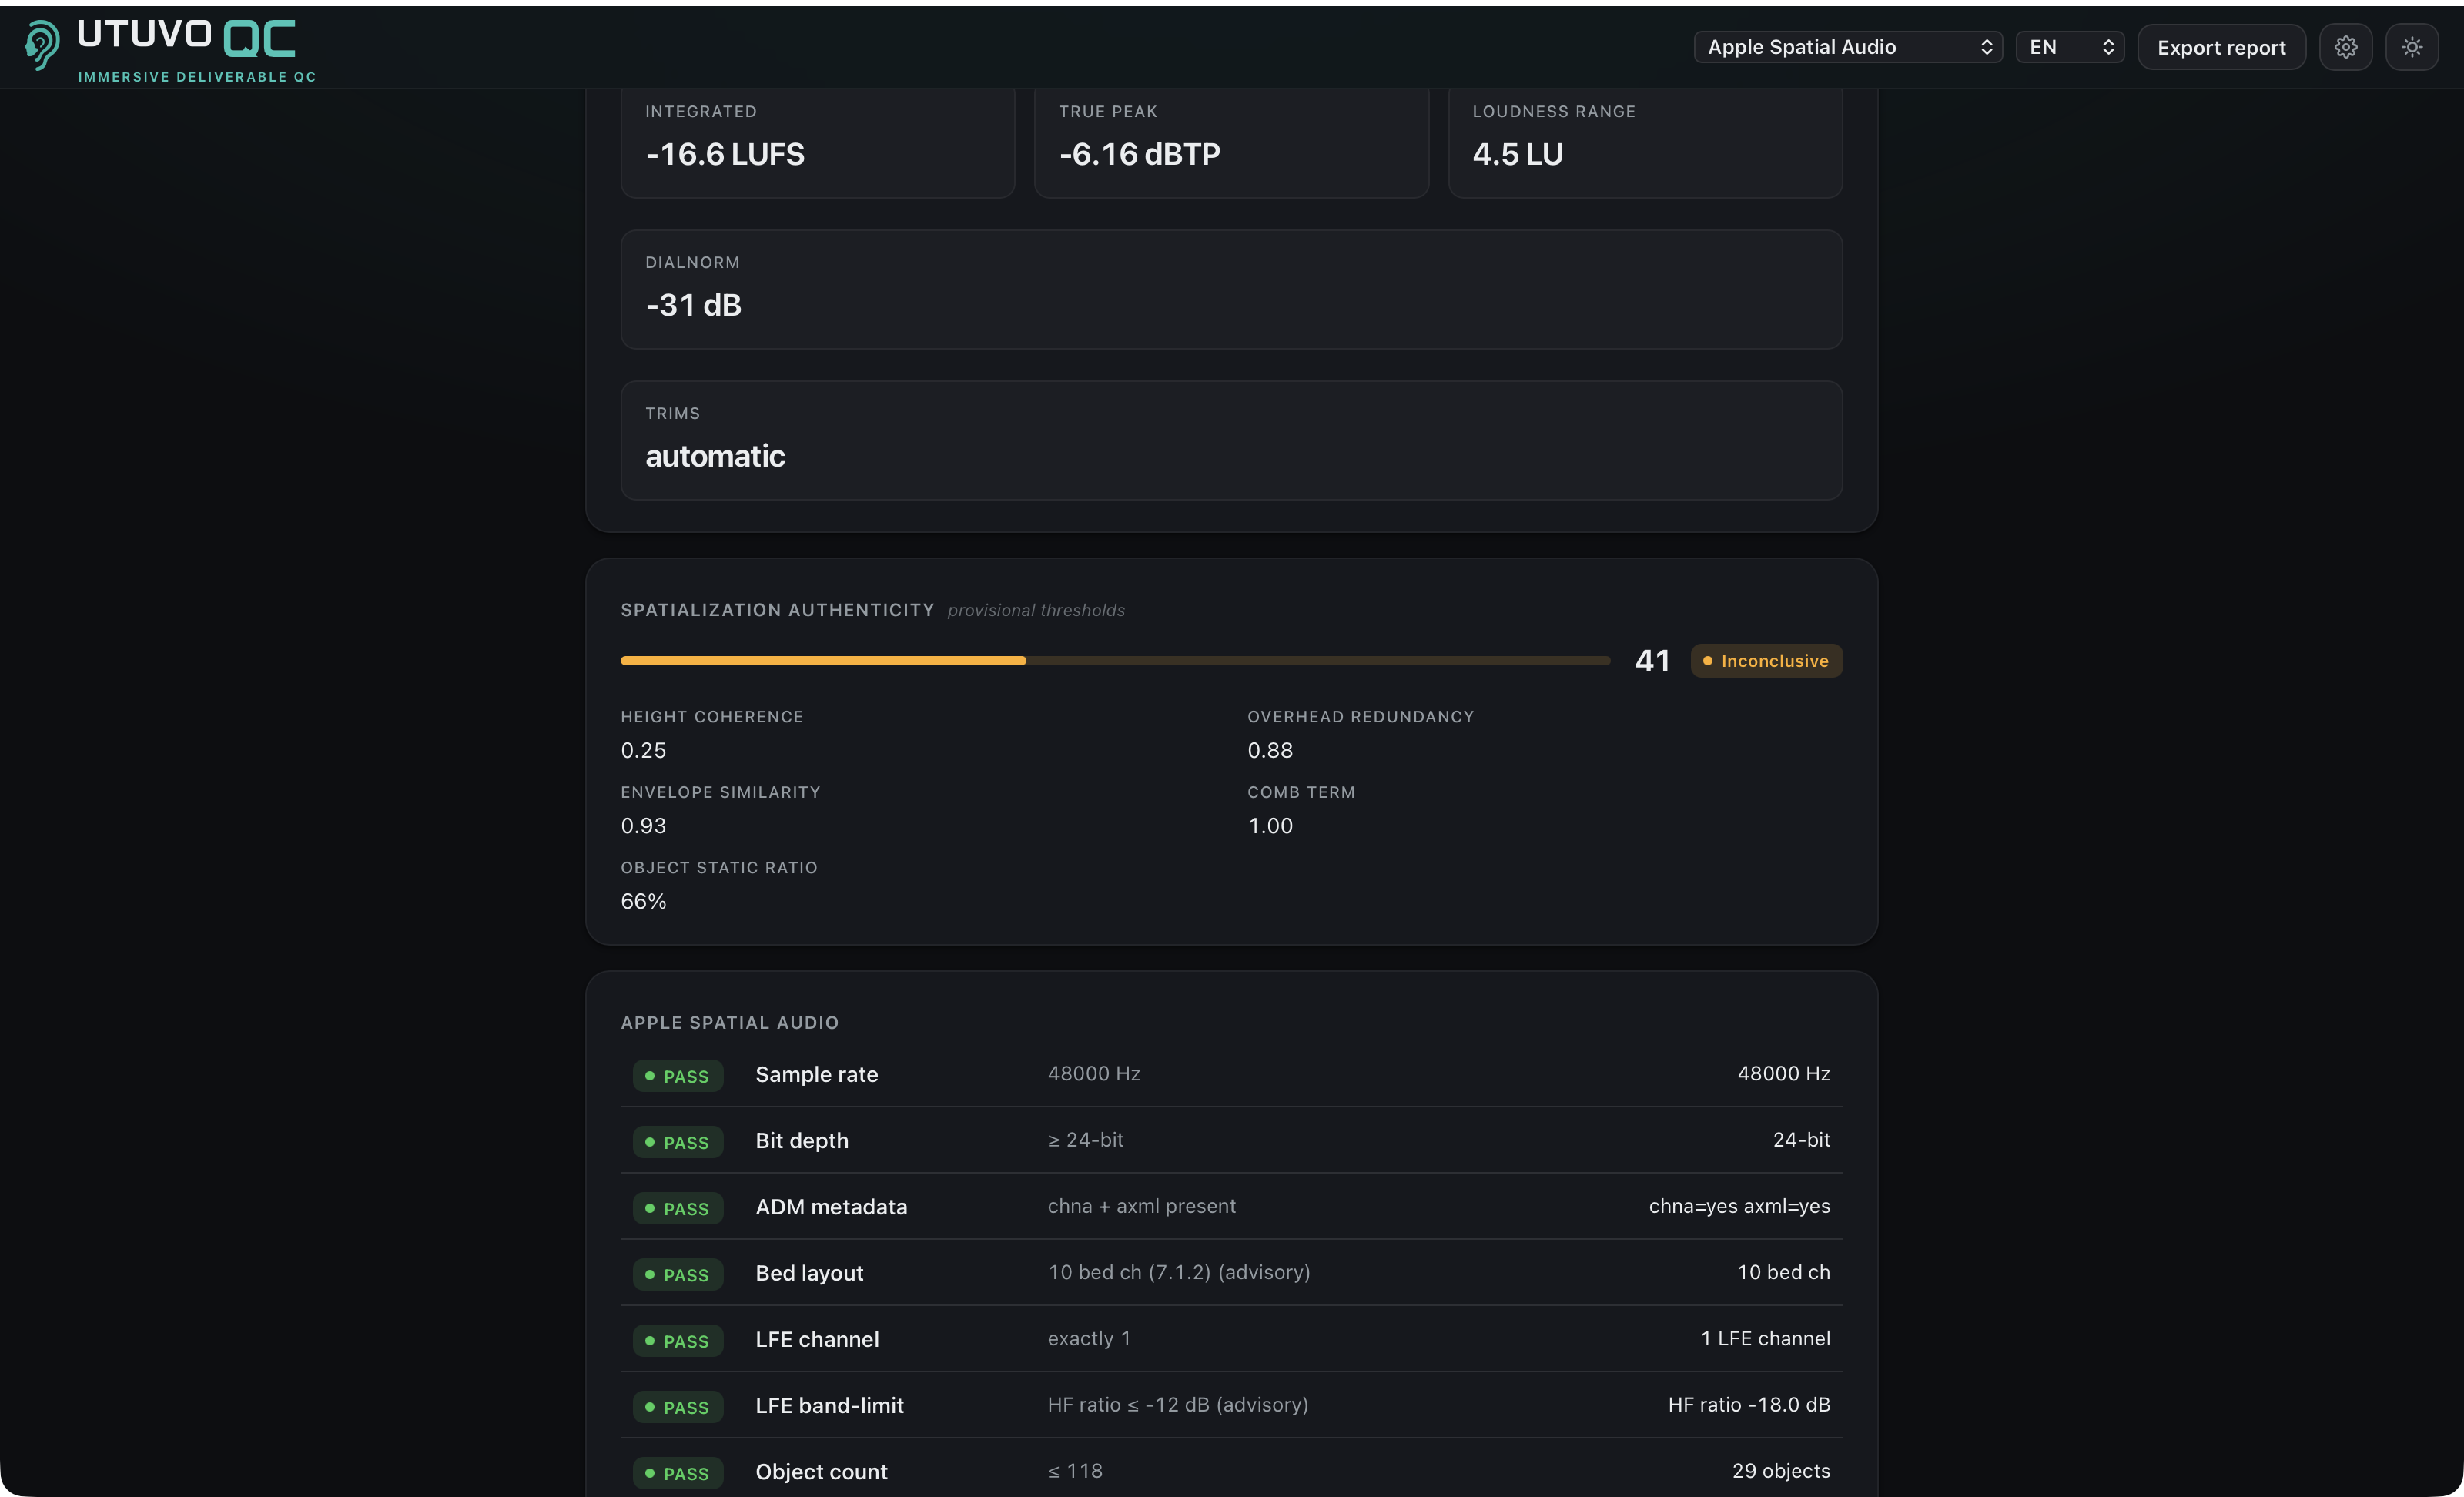This screenshot has width=2464, height=1497.
Task: Click the Comb Term value 1.00
Action: click(x=1270, y=826)
